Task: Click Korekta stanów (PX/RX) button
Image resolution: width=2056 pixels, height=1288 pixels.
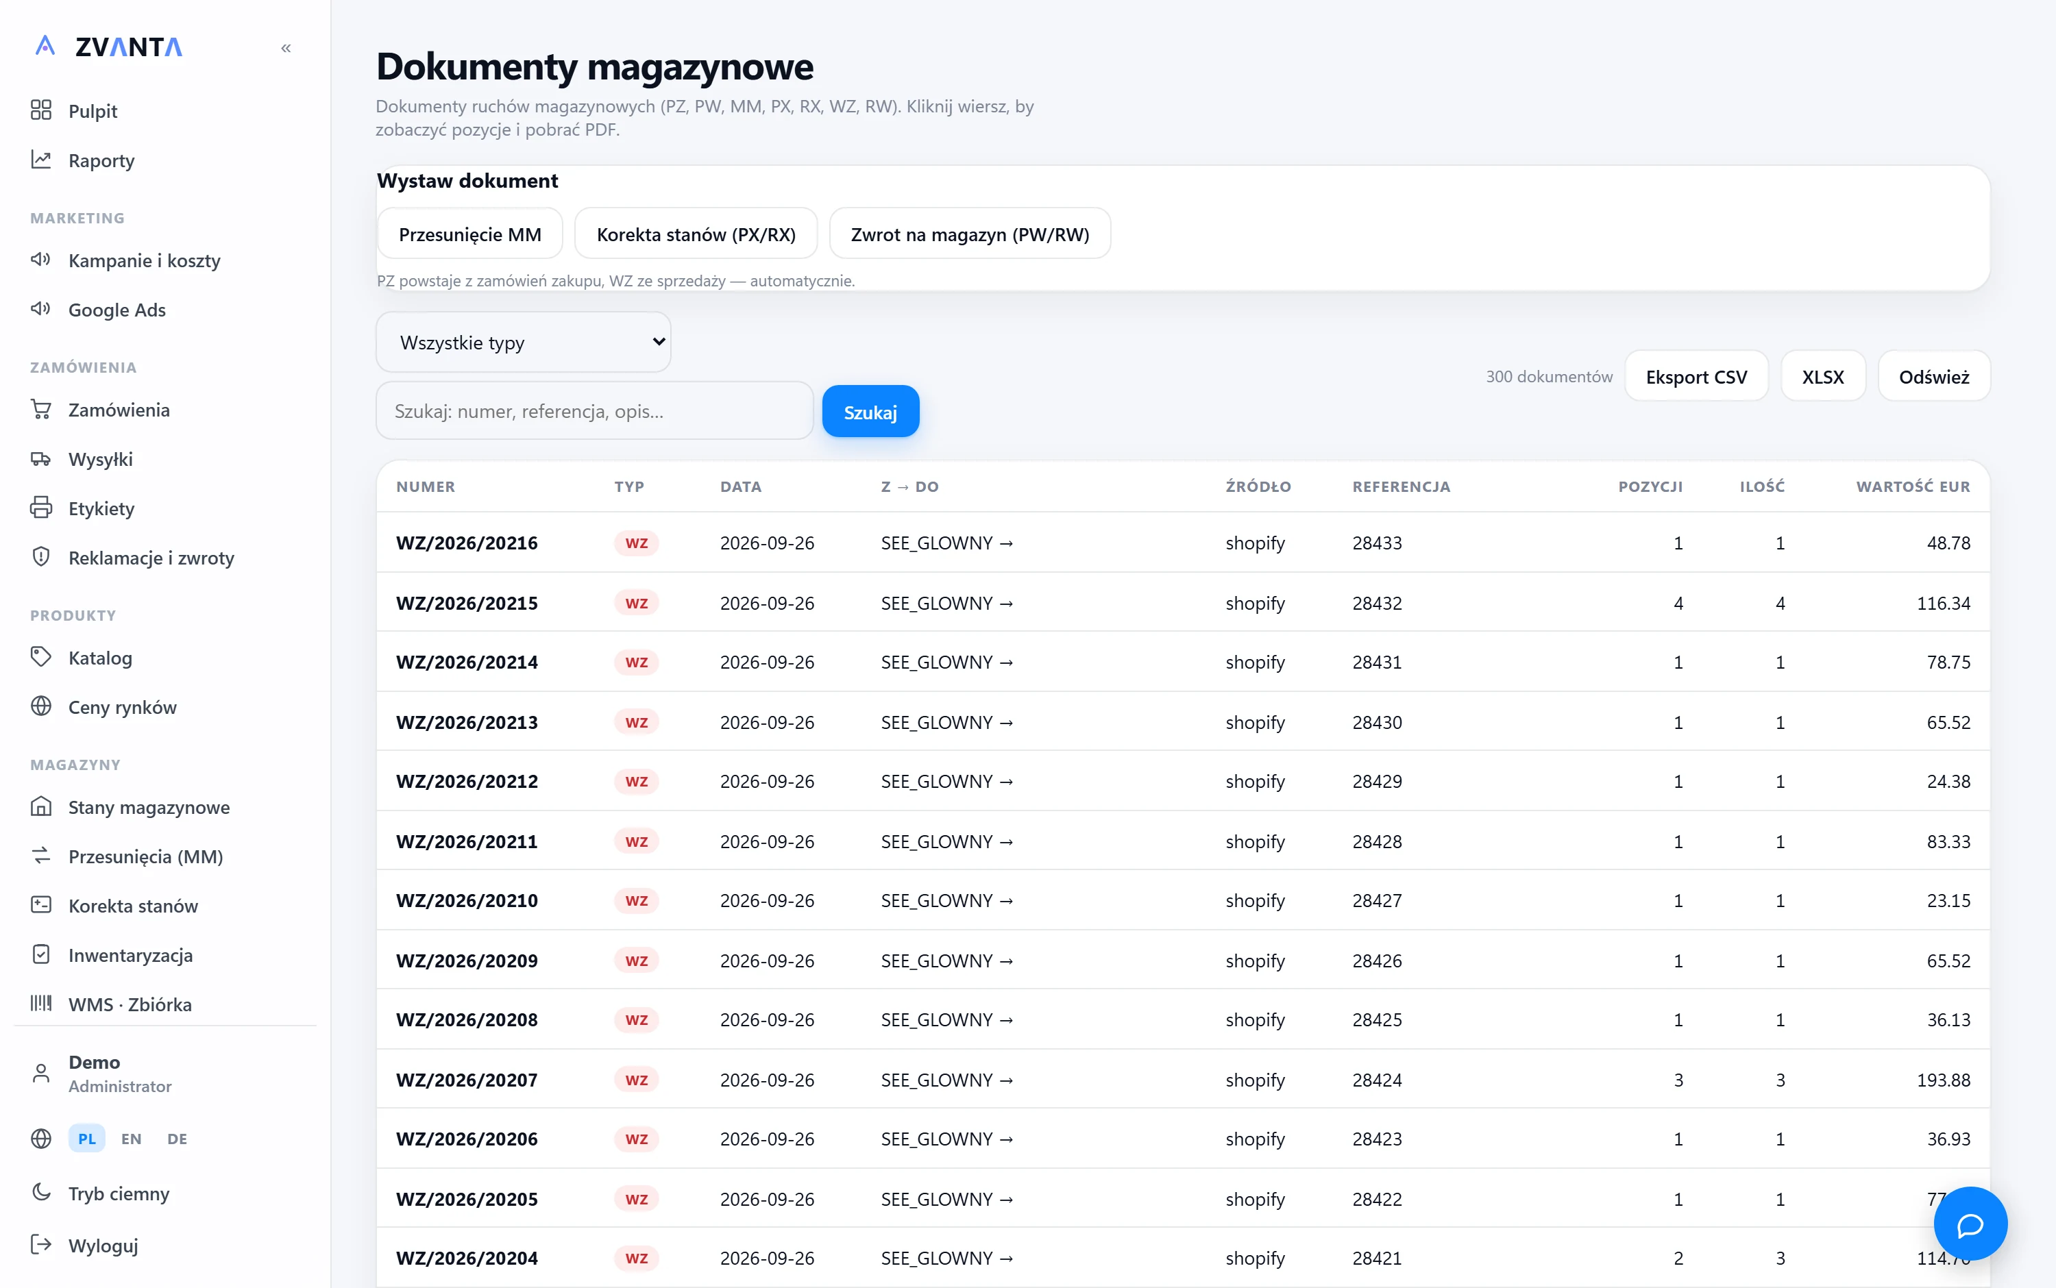Action: [x=696, y=234]
